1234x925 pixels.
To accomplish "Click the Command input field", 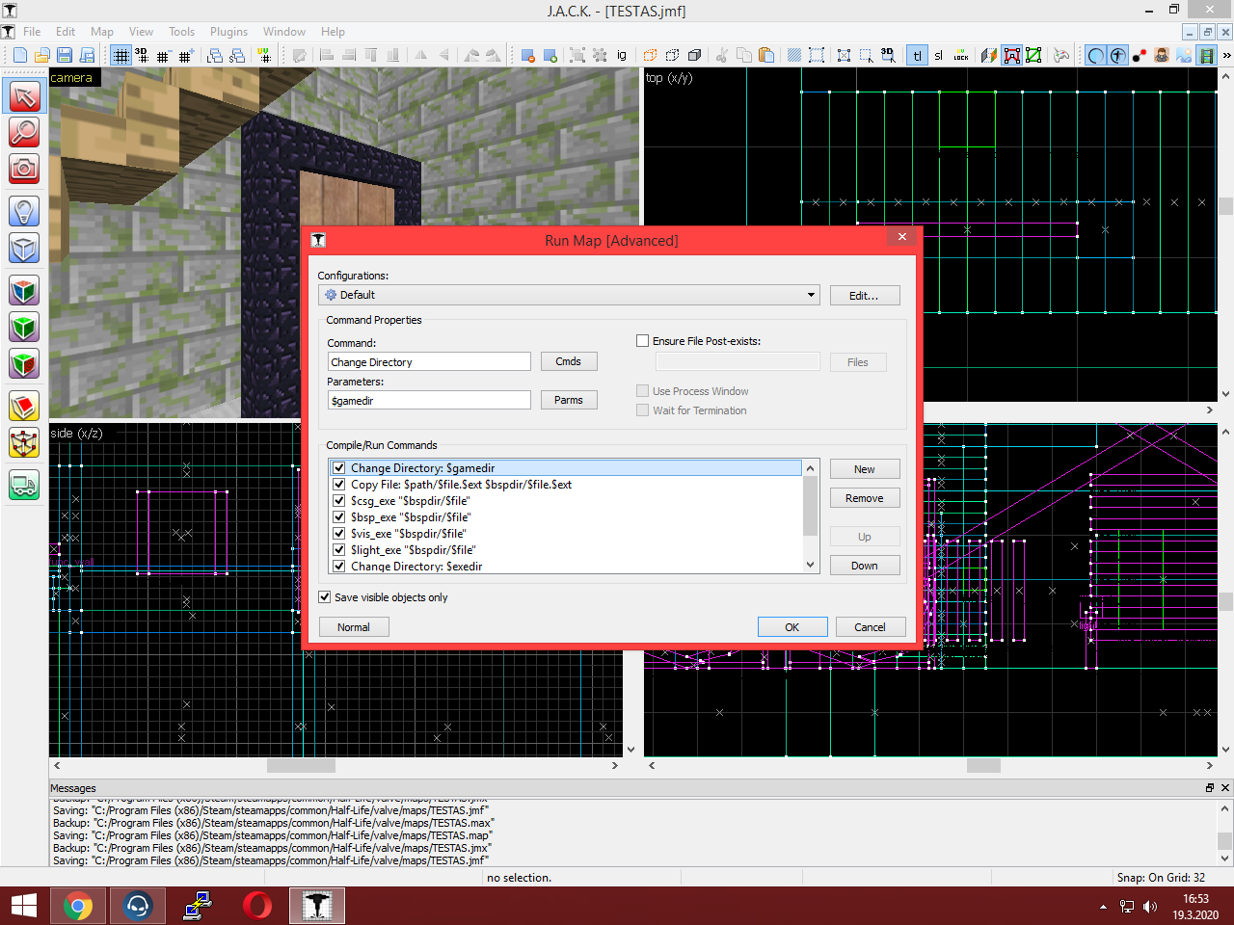I will pos(429,362).
